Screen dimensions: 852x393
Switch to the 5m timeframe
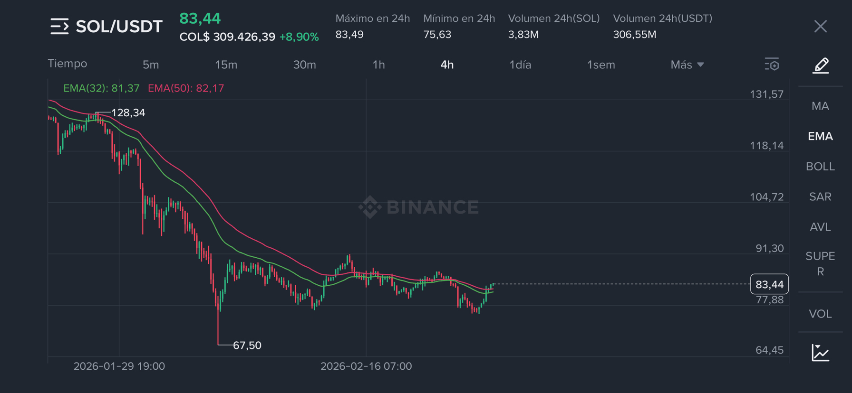[151, 65]
